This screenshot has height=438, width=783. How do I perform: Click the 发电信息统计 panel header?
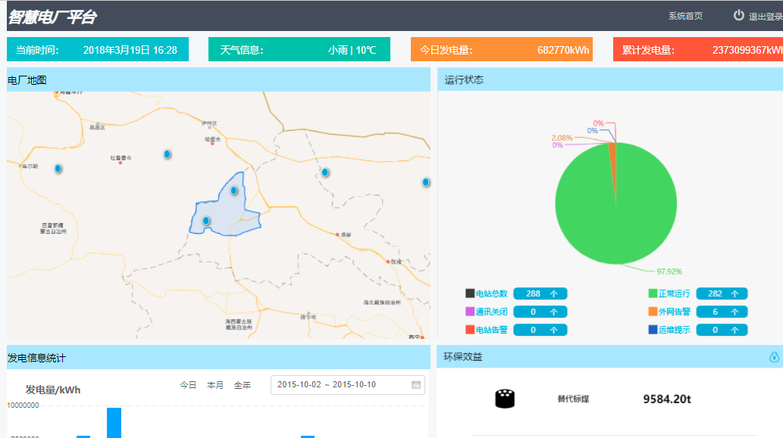coord(219,357)
